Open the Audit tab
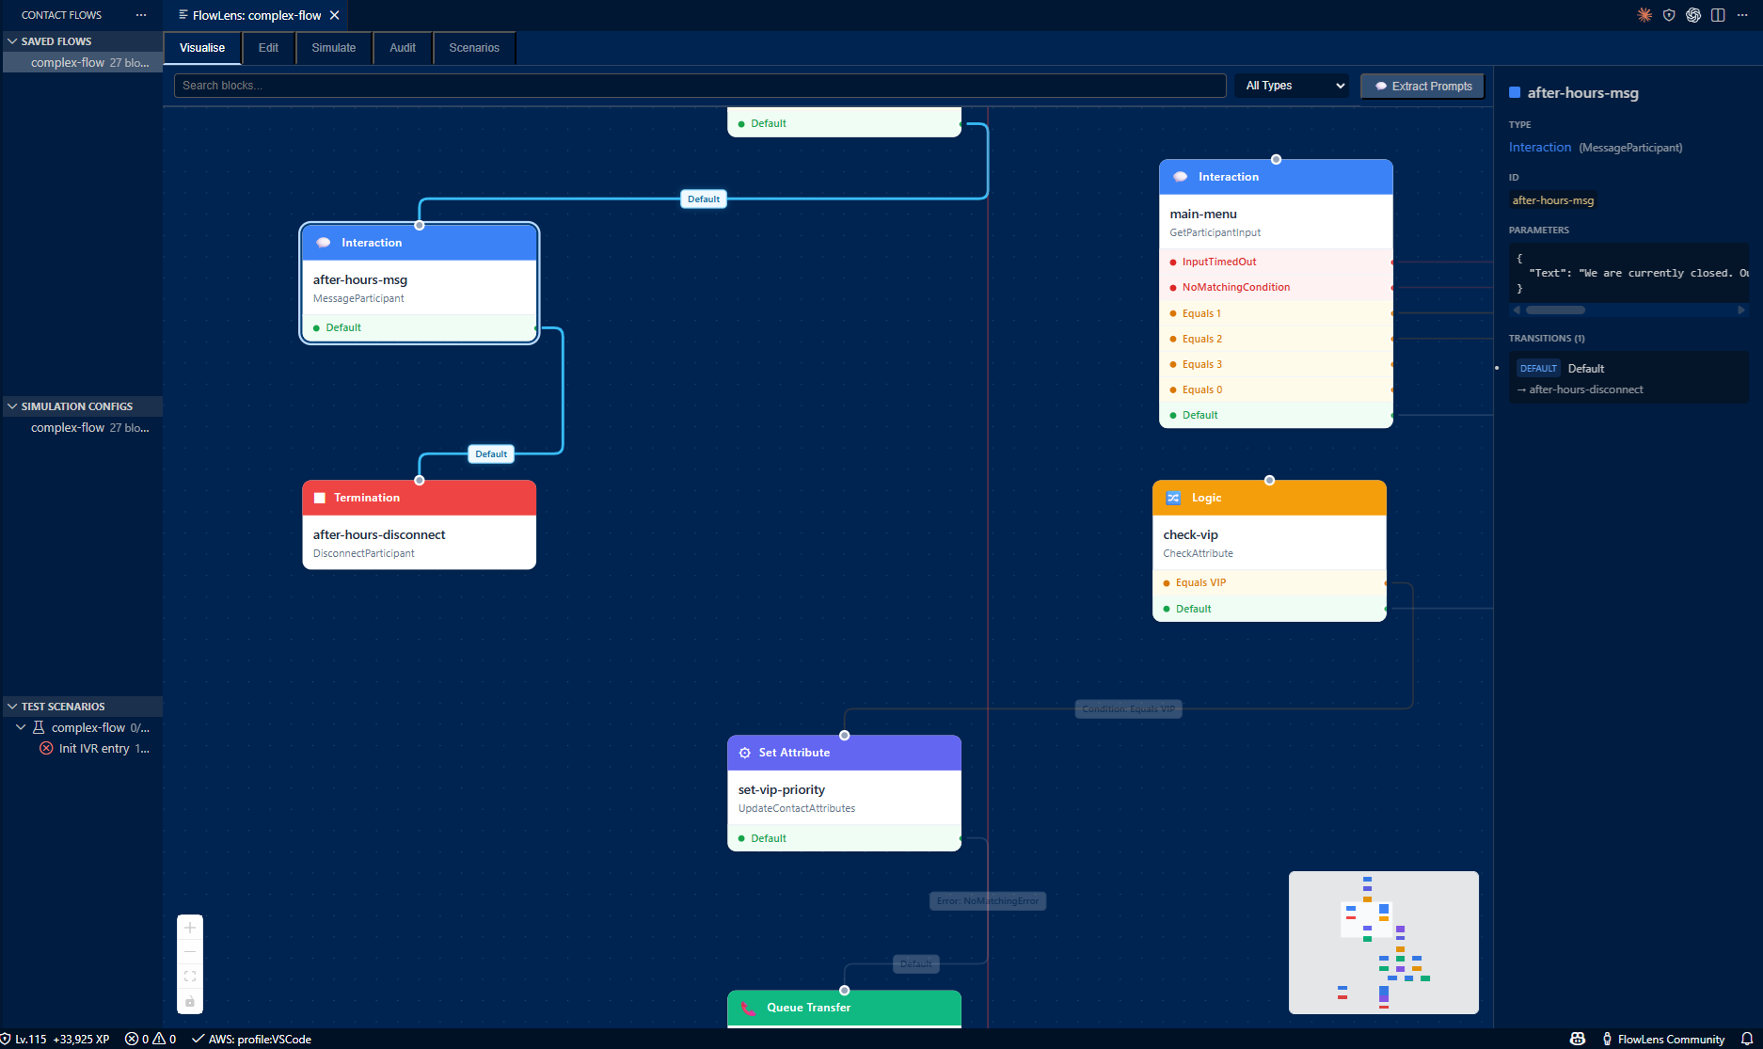This screenshot has width=1763, height=1049. (403, 48)
